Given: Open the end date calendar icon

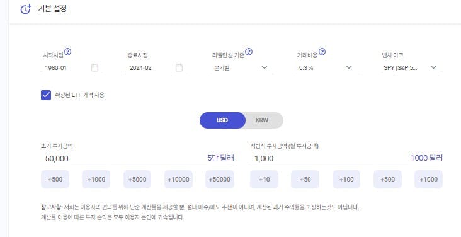Looking at the screenshot, I should pos(179,67).
